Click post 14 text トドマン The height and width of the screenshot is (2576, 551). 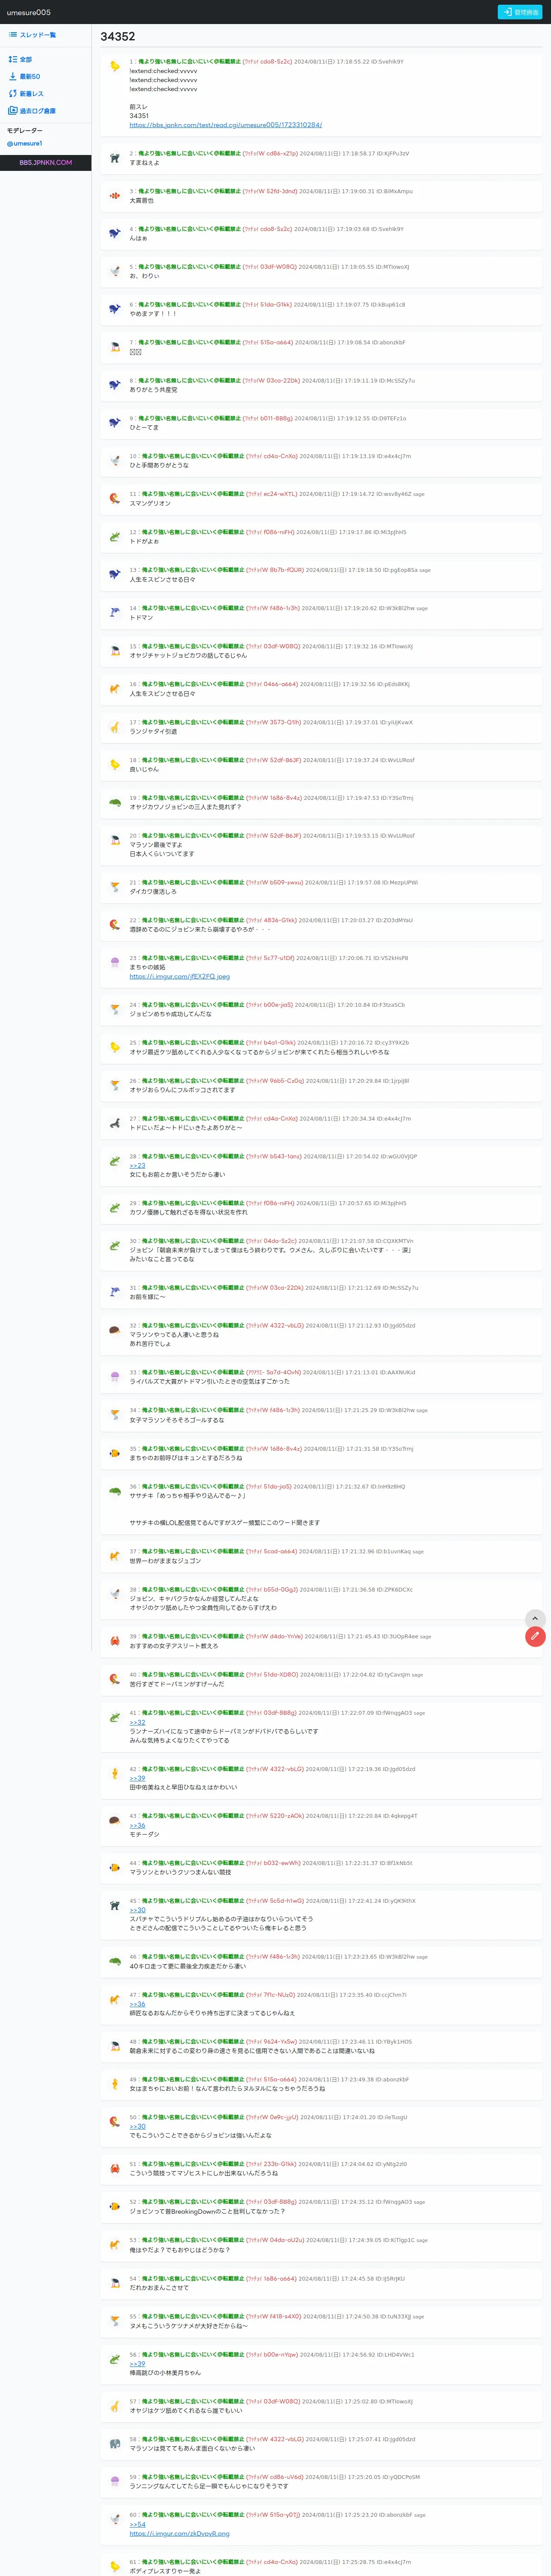tap(141, 617)
